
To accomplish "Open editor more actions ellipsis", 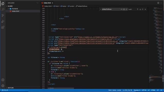I will (x=161, y=3).
